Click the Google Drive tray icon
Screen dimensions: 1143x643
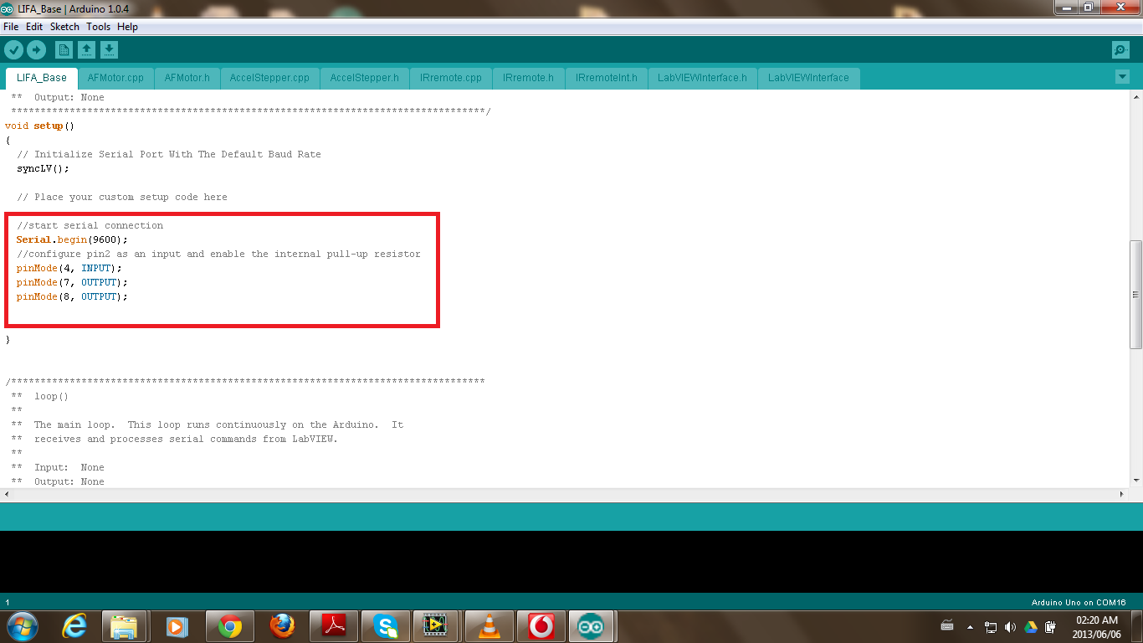point(1030,626)
